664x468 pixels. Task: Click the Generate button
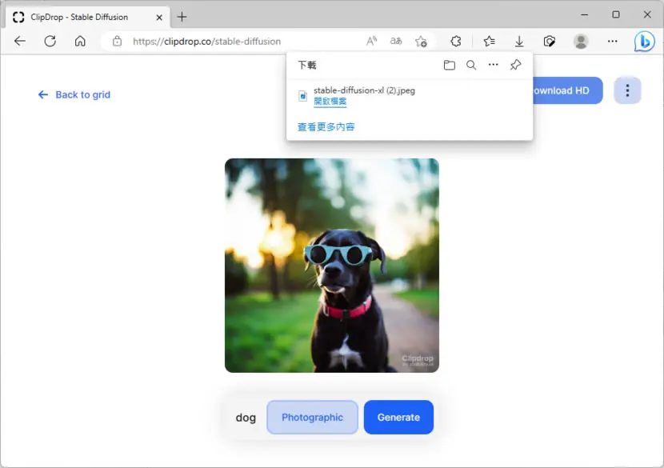click(398, 417)
